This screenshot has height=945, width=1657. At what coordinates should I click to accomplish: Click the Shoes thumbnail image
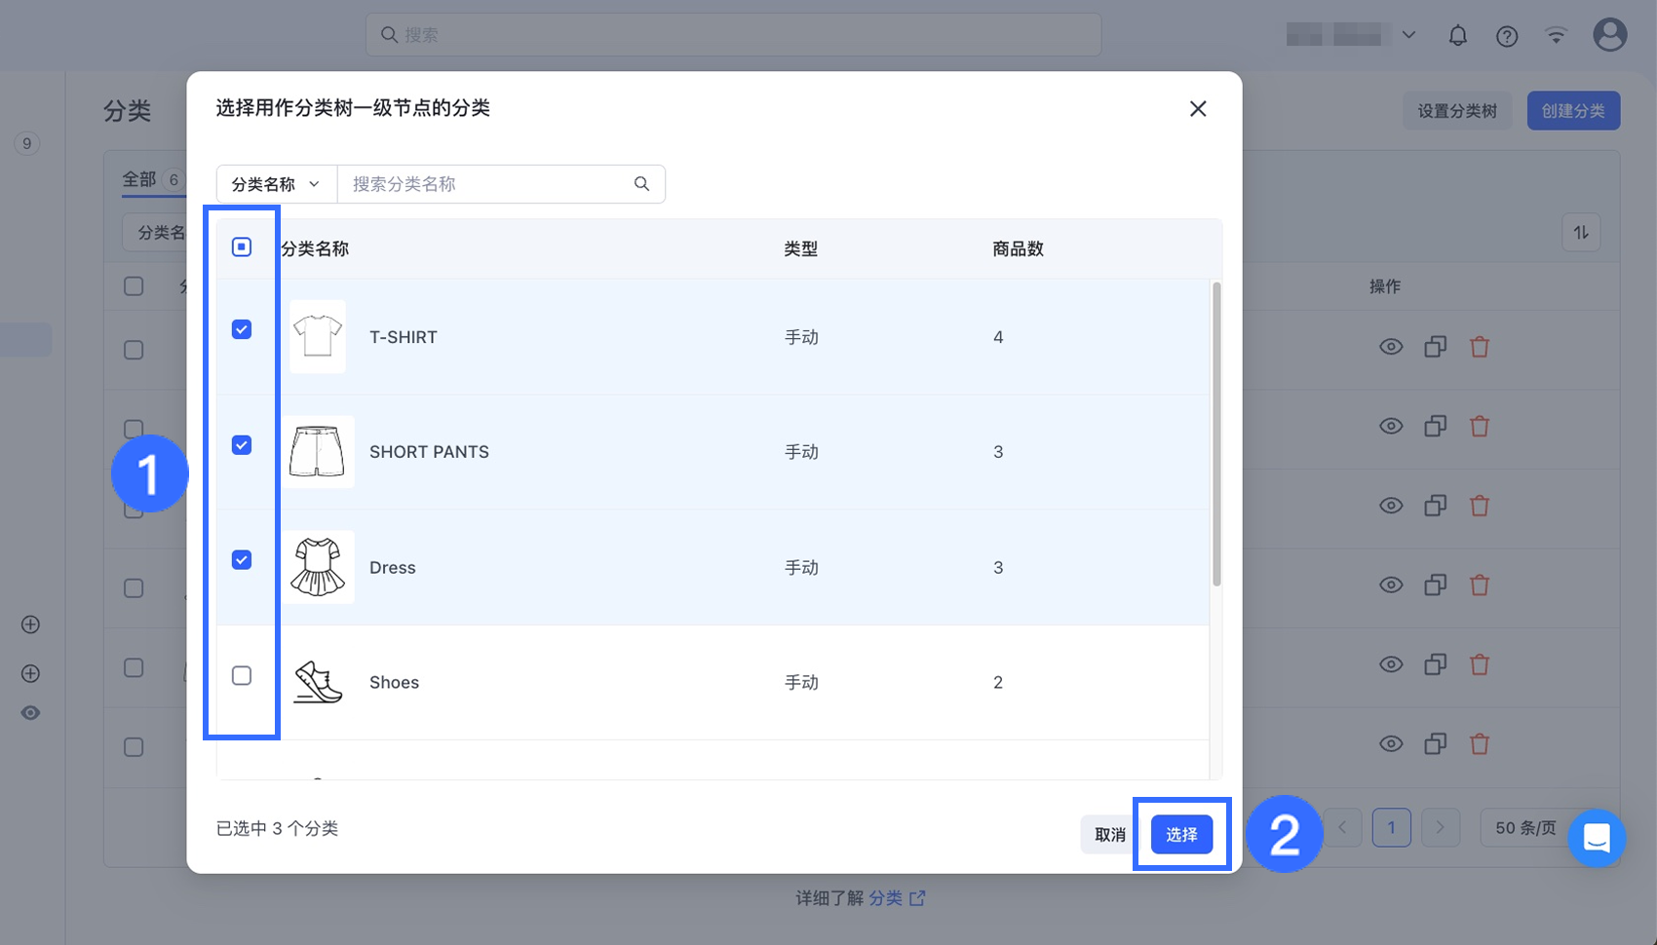click(318, 682)
